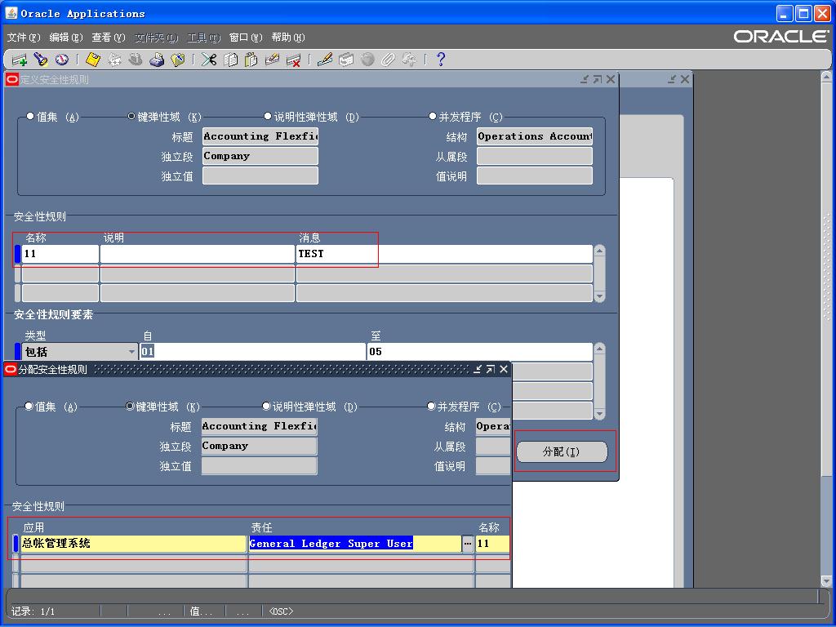Click the Next Step toolbar icon
Screen dimensions: 836x627
coord(114,60)
